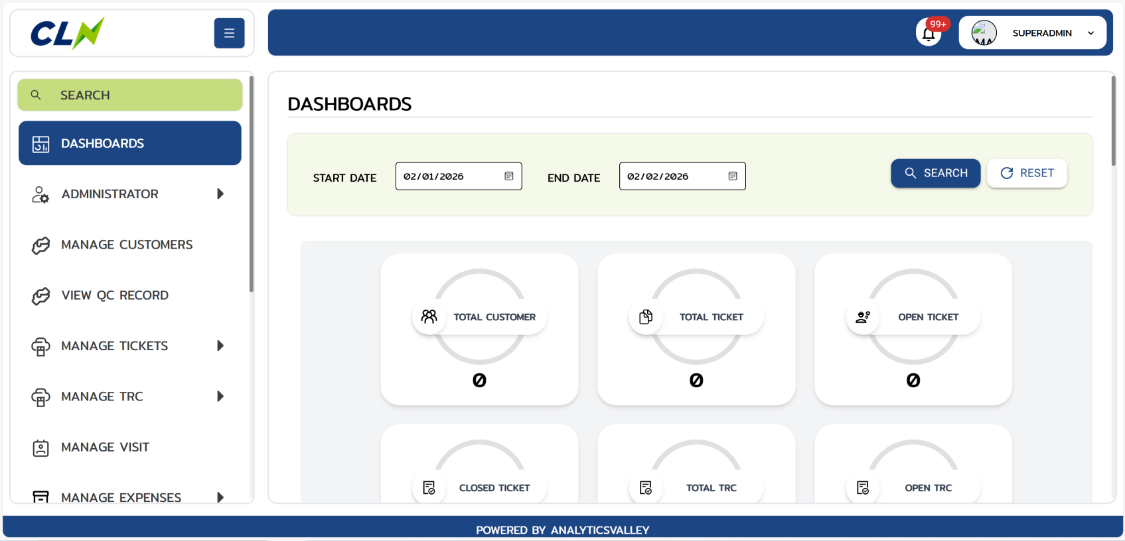Focus the sidebar SEARCH field
The image size is (1125, 541).
click(130, 95)
